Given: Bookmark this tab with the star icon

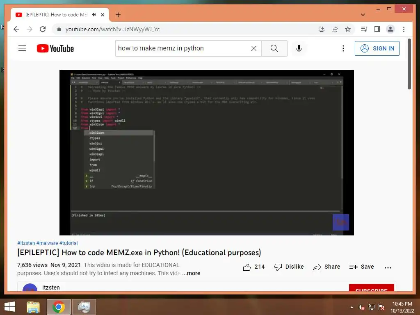Looking at the screenshot, I should [x=348, y=29].
